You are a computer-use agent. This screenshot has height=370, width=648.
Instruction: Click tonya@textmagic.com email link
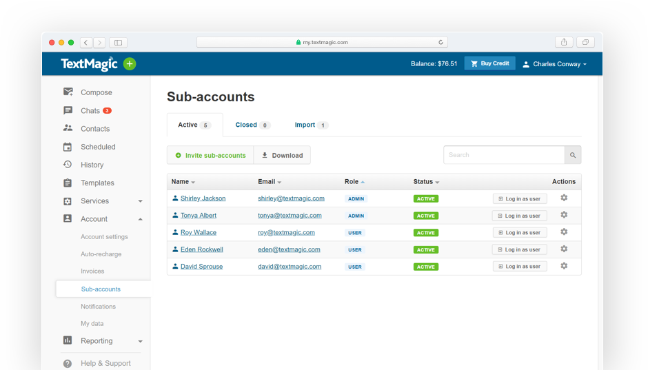pos(290,215)
